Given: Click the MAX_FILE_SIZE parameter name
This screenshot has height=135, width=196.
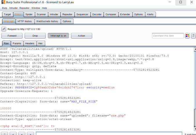Looking at the screenshot, I should [84, 101].
